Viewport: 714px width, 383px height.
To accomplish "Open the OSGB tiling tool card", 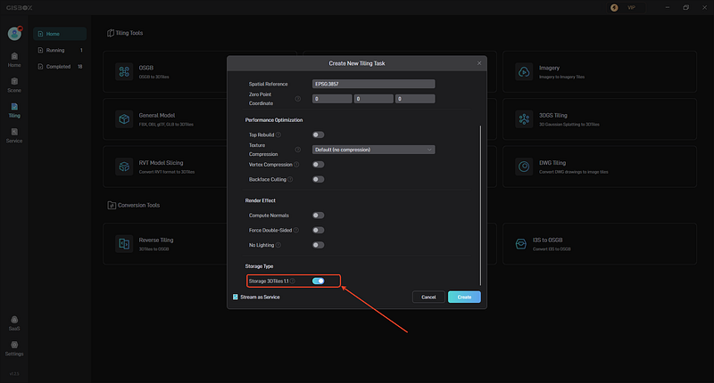I will (165, 72).
